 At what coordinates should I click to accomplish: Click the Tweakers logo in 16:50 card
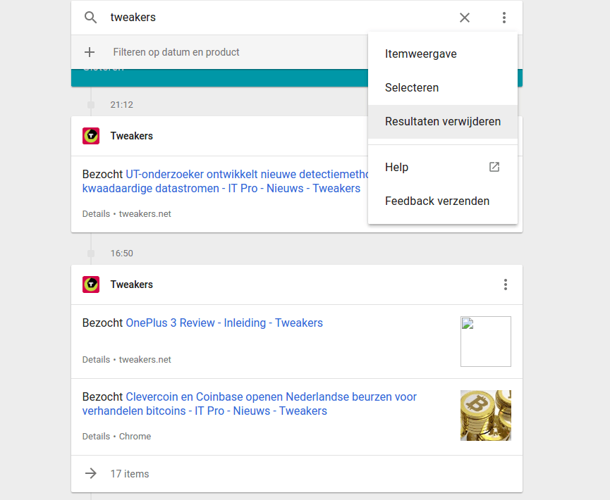tap(91, 285)
